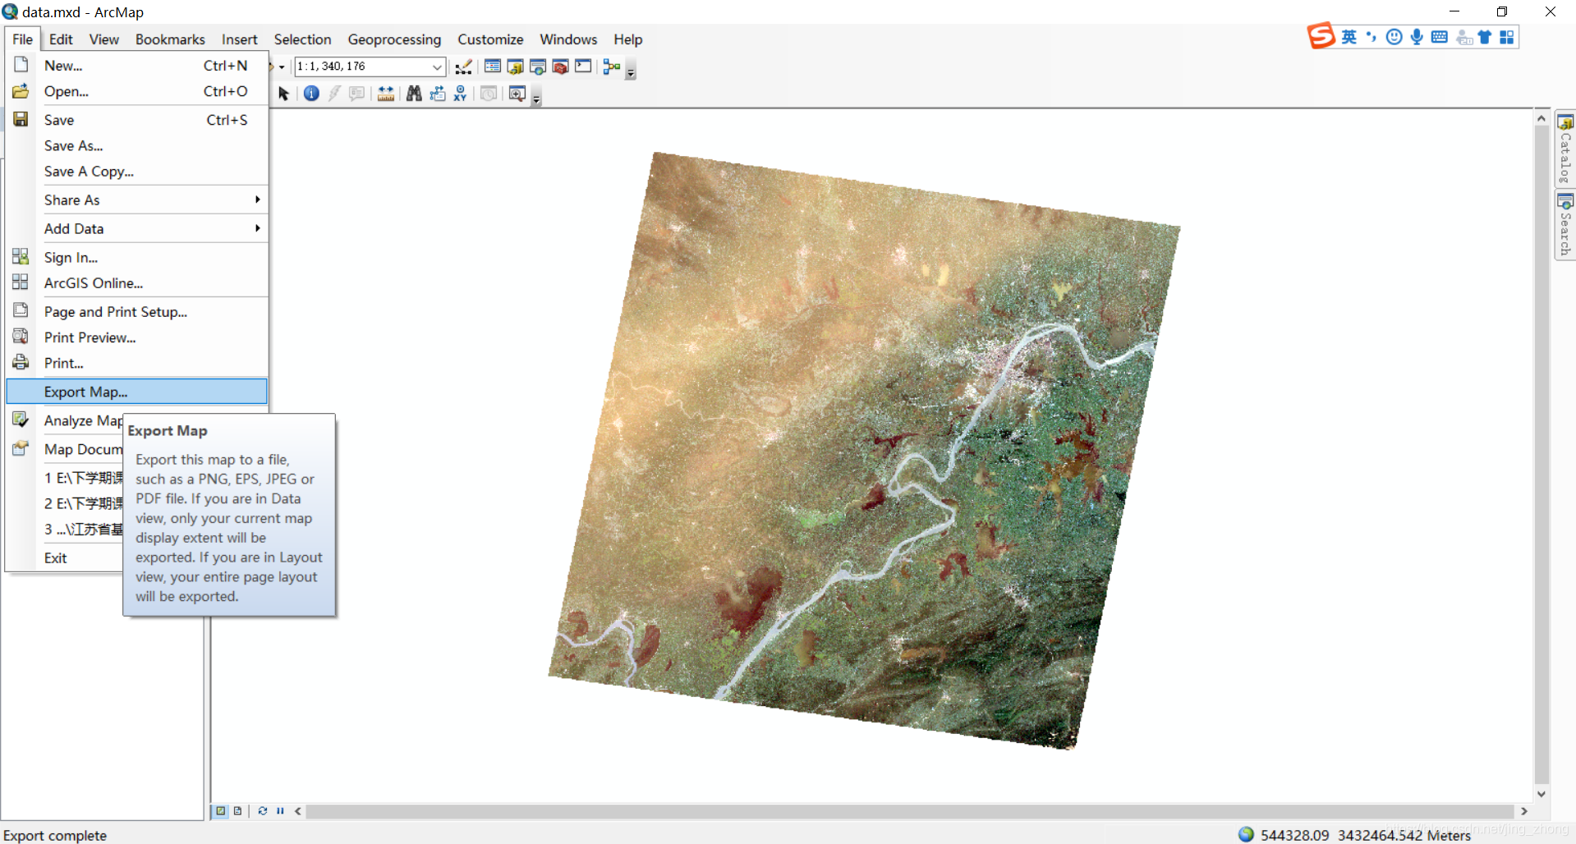Click Save in the File menu
The width and height of the screenshot is (1576, 844).
coord(136,120)
